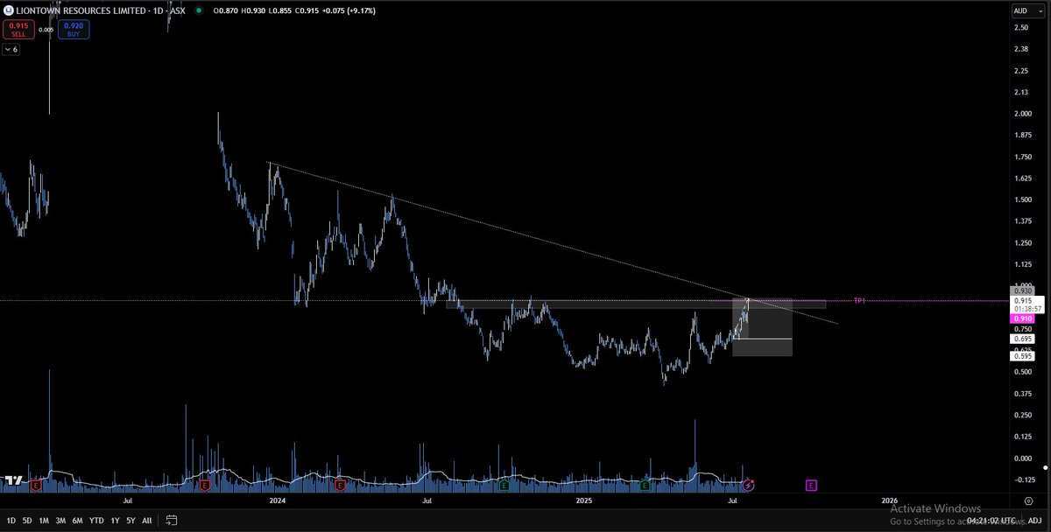Click the 2025 label on the time axis

pos(585,501)
